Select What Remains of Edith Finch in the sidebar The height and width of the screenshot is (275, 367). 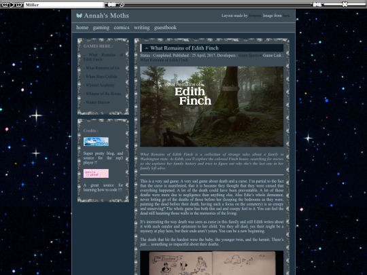coord(103,57)
